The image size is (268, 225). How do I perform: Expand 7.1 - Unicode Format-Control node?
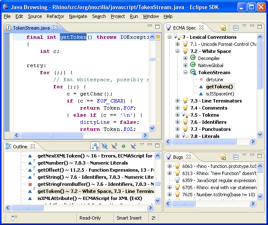[177, 44]
